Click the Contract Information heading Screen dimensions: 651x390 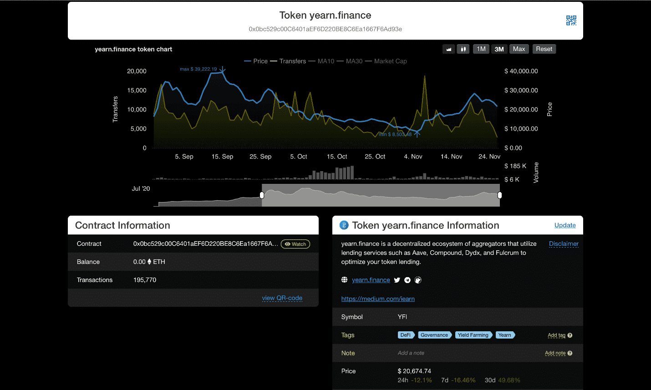point(122,225)
